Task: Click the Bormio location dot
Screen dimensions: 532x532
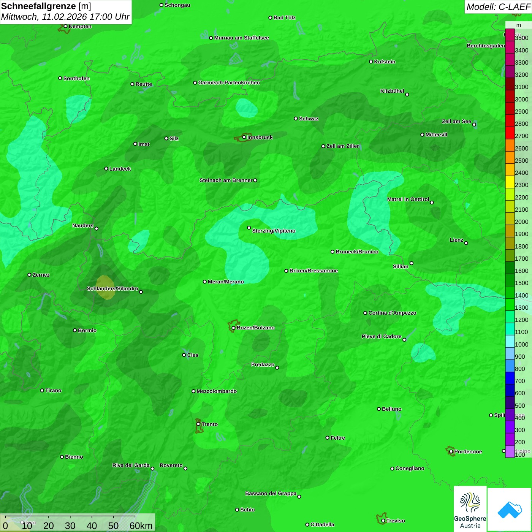Action: coord(75,330)
